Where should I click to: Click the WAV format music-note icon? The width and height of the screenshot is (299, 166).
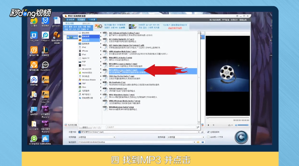[105, 96]
